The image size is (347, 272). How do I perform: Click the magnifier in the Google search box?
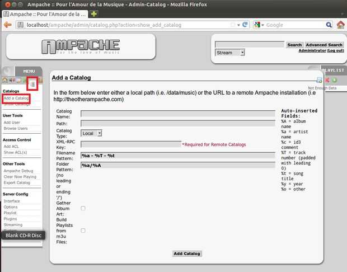pos(329,25)
